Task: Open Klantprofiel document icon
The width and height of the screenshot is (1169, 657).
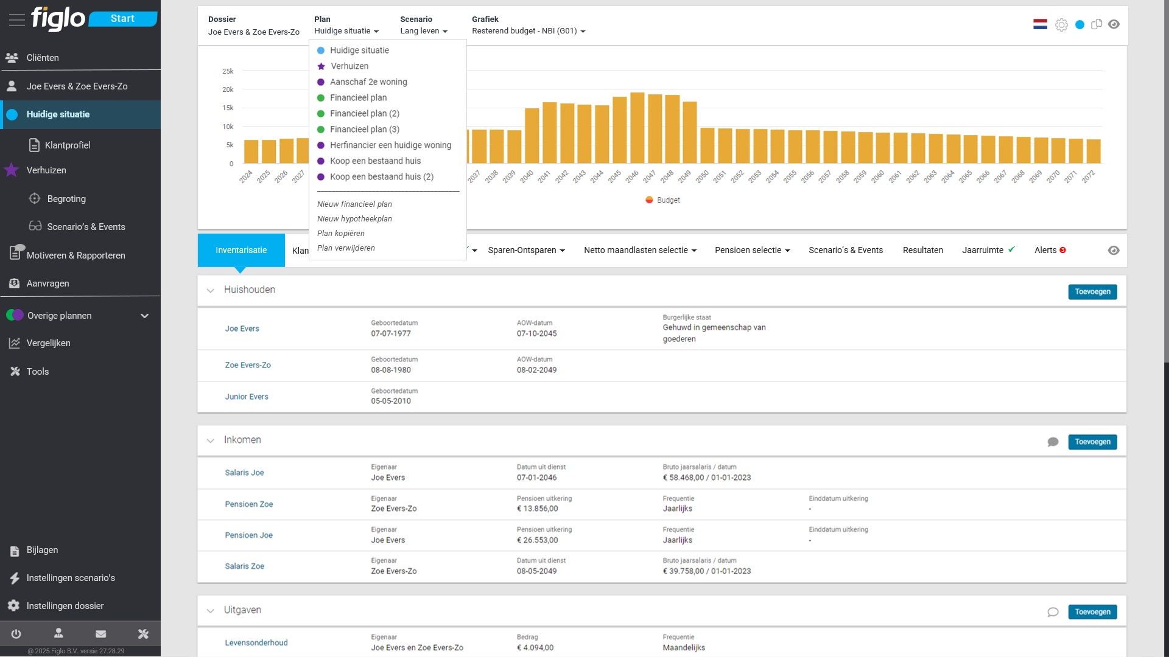Action: tap(35, 145)
